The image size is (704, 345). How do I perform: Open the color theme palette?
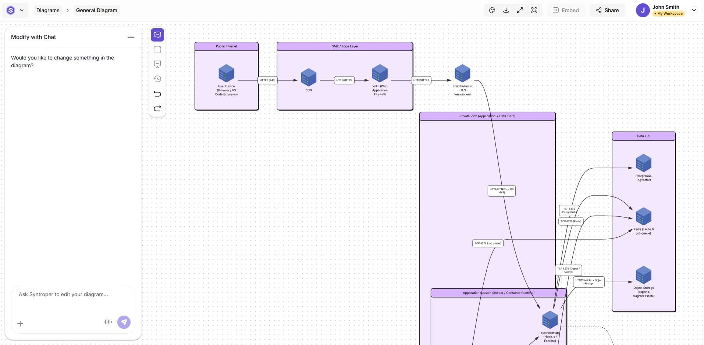[x=492, y=10]
